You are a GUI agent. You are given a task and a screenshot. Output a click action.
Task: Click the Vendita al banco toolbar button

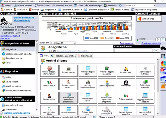click(120, 10)
